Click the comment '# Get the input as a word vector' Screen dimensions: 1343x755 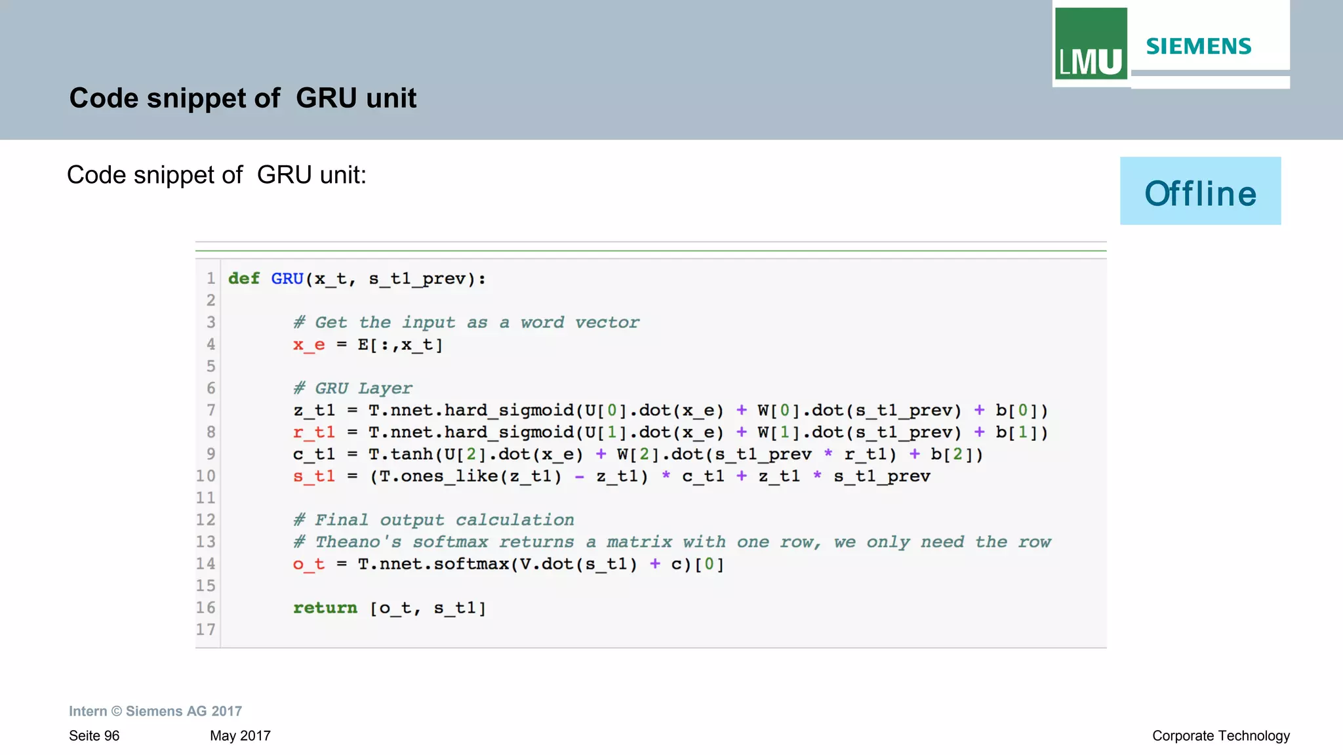tap(466, 323)
